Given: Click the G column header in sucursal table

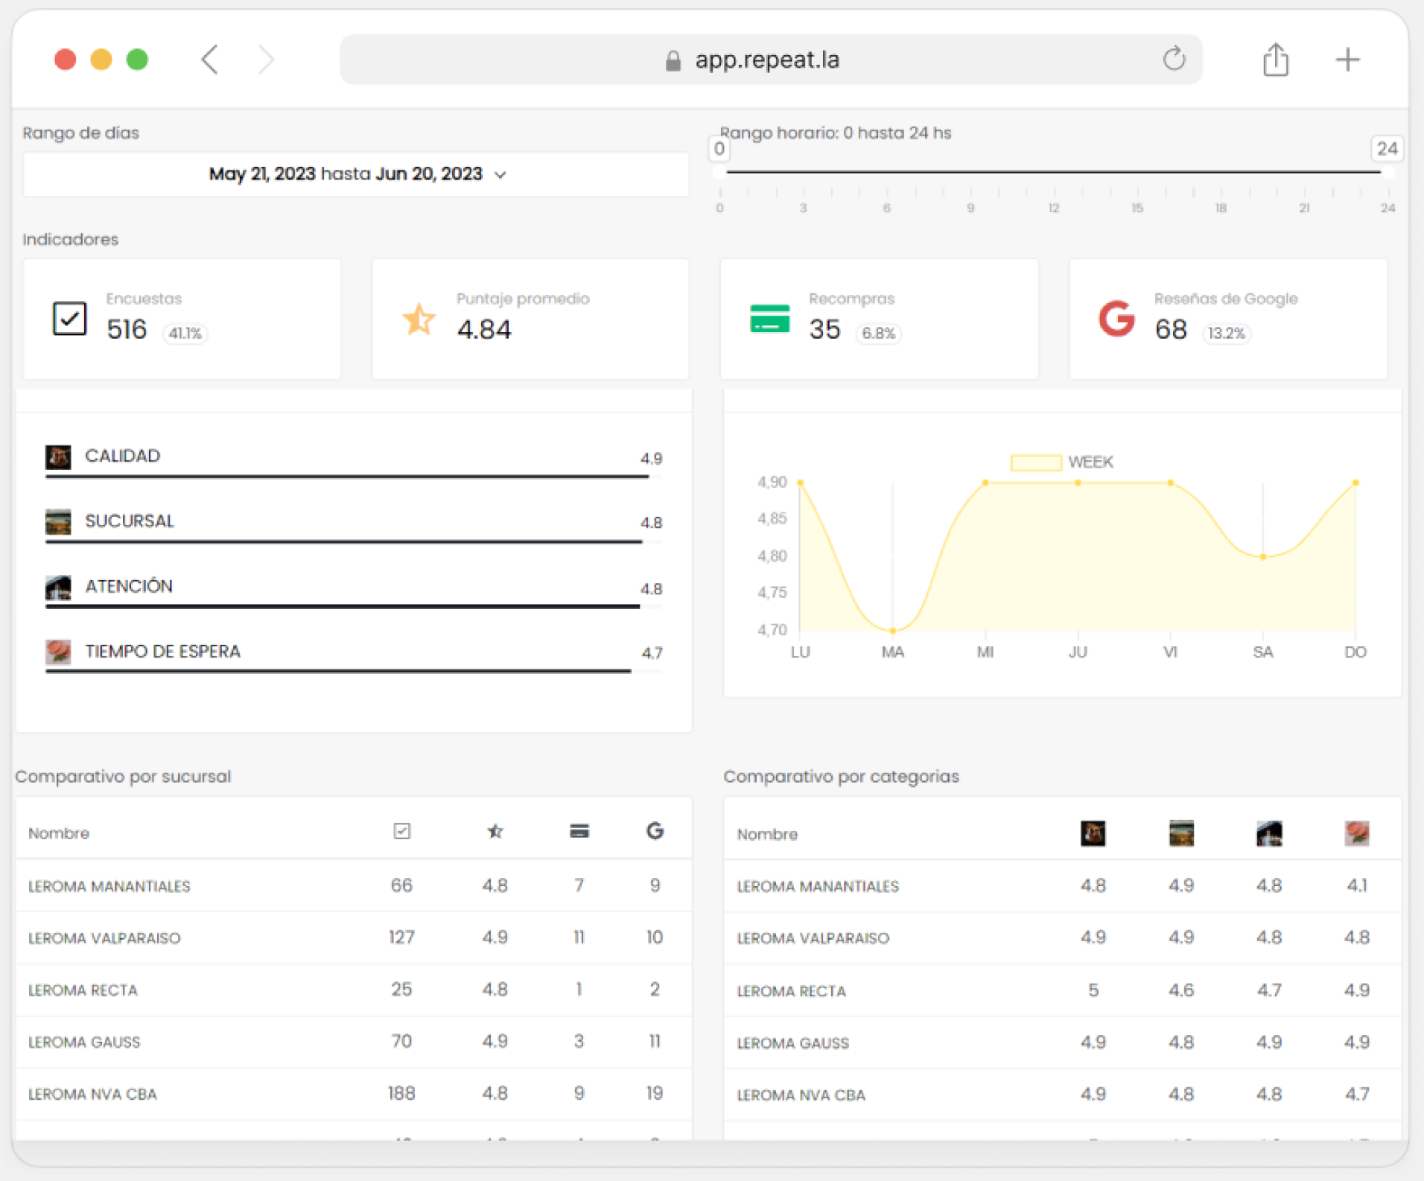Looking at the screenshot, I should (x=655, y=831).
